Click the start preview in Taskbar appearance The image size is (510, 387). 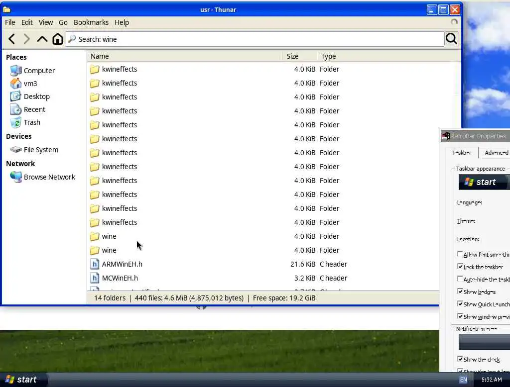point(484,182)
